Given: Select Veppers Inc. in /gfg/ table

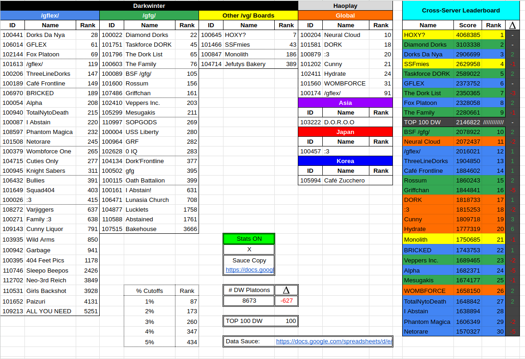Looking at the screenshot, I should coord(149,103).
